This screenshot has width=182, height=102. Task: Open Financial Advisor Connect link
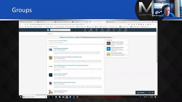tap(61, 91)
